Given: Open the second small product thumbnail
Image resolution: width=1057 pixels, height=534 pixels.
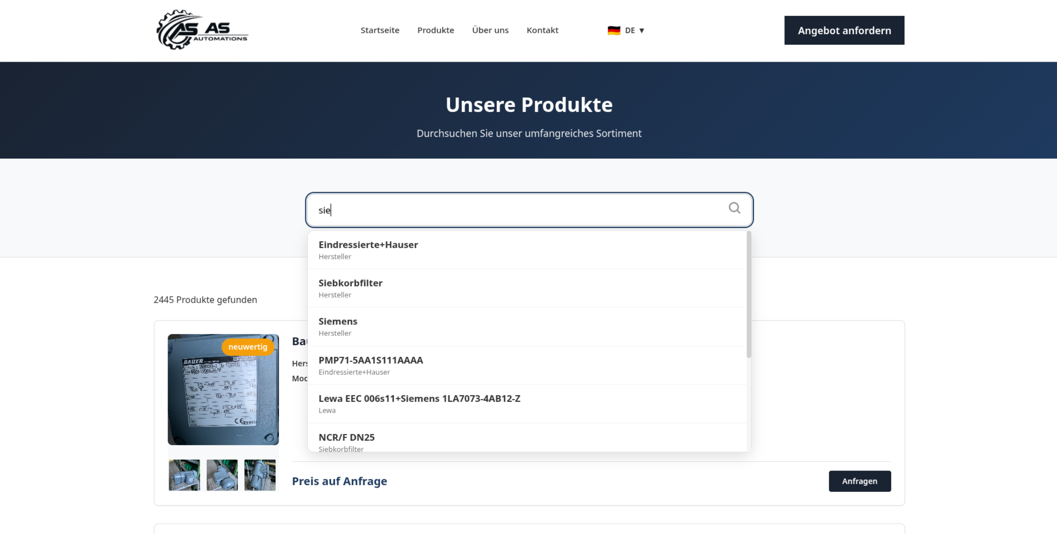Looking at the screenshot, I should (x=222, y=475).
